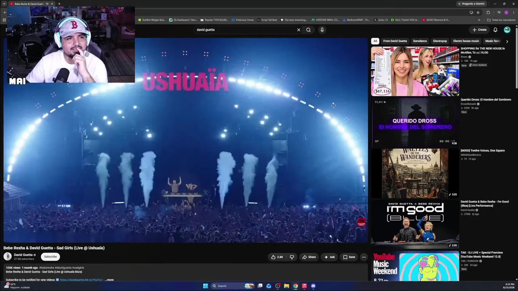Click the YouTube search magnifier button
Image resolution: width=518 pixels, height=291 pixels.
click(308, 30)
